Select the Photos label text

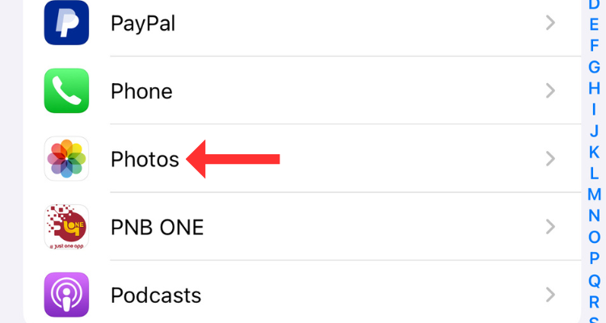(x=145, y=159)
